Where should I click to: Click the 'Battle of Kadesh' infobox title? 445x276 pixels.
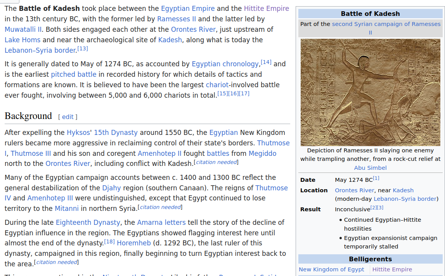[371, 14]
